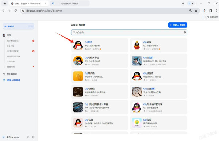Screen dimensions: 219x141
Task: Clear the search box with the X icon
Action: pyautogui.click(x=185, y=32)
